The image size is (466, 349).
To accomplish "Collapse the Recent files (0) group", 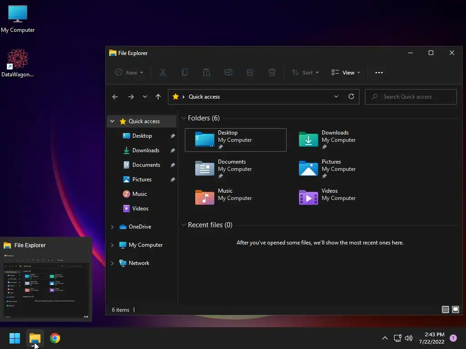I will [183, 225].
